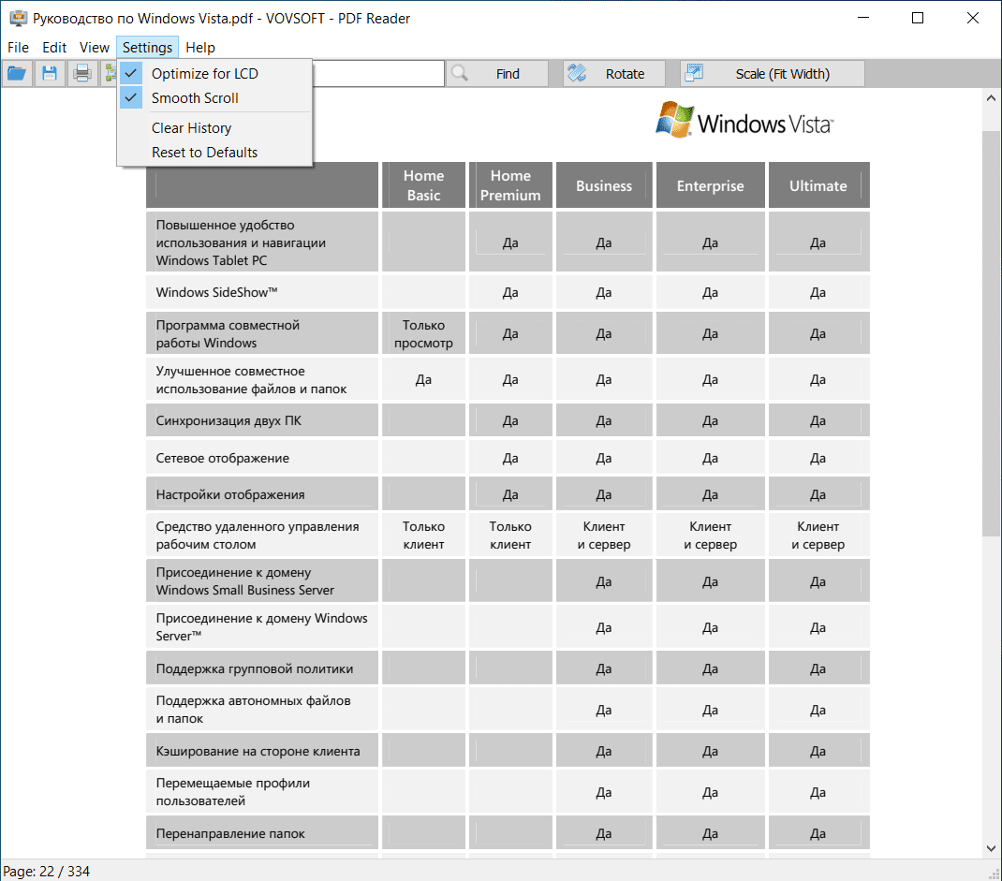Screen dimensions: 1002x881
Task: Click the Scale (Fit Width) button
Action: click(773, 73)
